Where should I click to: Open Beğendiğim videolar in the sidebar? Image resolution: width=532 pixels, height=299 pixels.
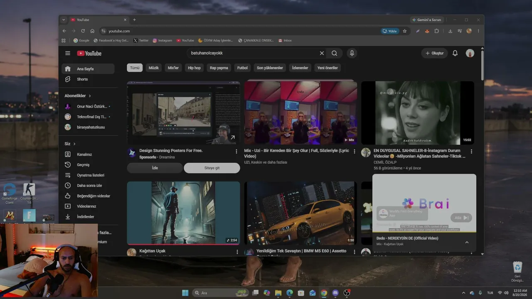[88, 196]
